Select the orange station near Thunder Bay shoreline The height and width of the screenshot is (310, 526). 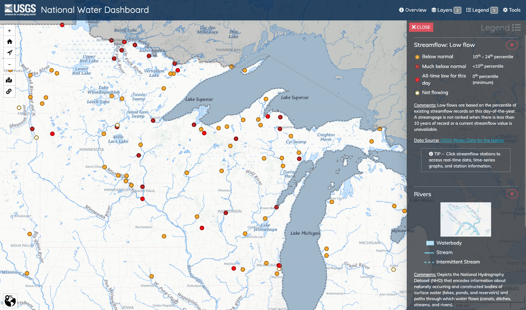[x=231, y=67]
